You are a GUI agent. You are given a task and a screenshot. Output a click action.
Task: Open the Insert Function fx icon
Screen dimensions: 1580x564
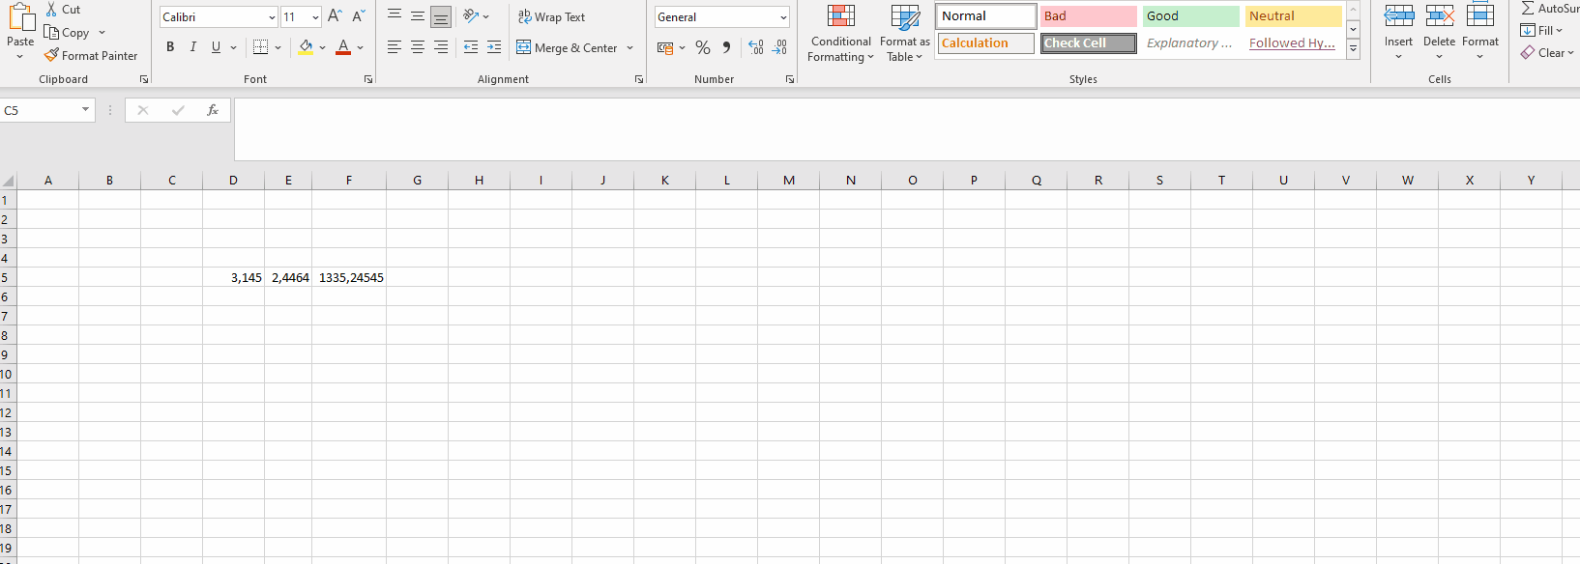[x=213, y=110]
